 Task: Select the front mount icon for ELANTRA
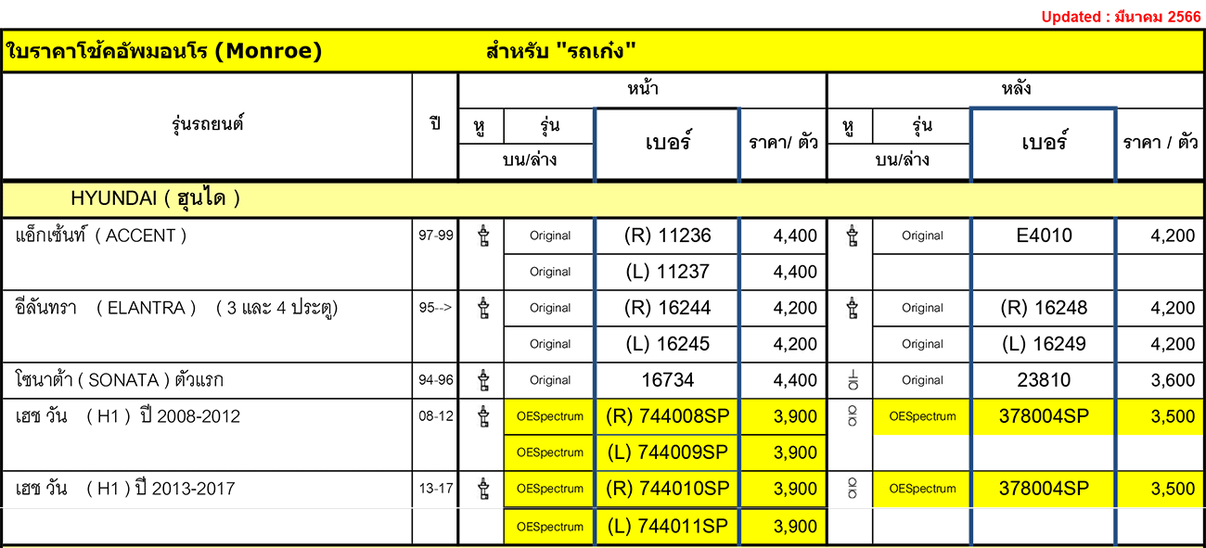point(482,308)
